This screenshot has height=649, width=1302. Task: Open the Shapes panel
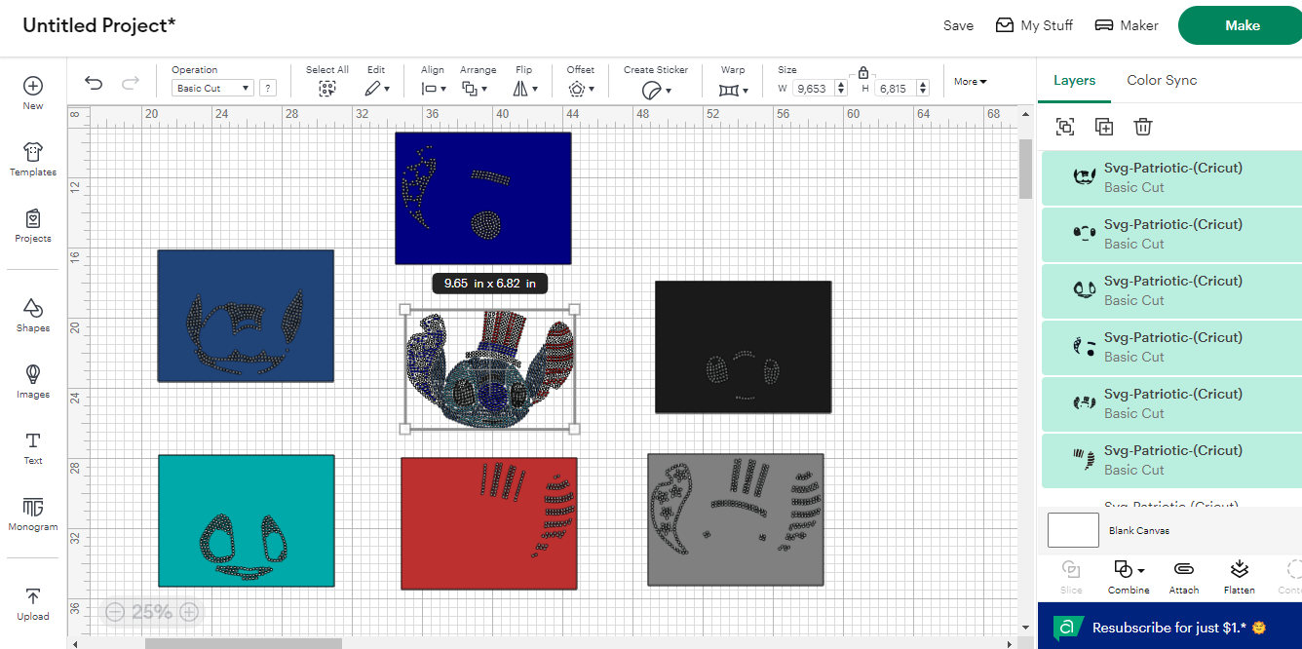33,316
